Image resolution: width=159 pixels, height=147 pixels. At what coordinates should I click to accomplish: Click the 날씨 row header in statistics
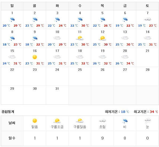click(12, 123)
